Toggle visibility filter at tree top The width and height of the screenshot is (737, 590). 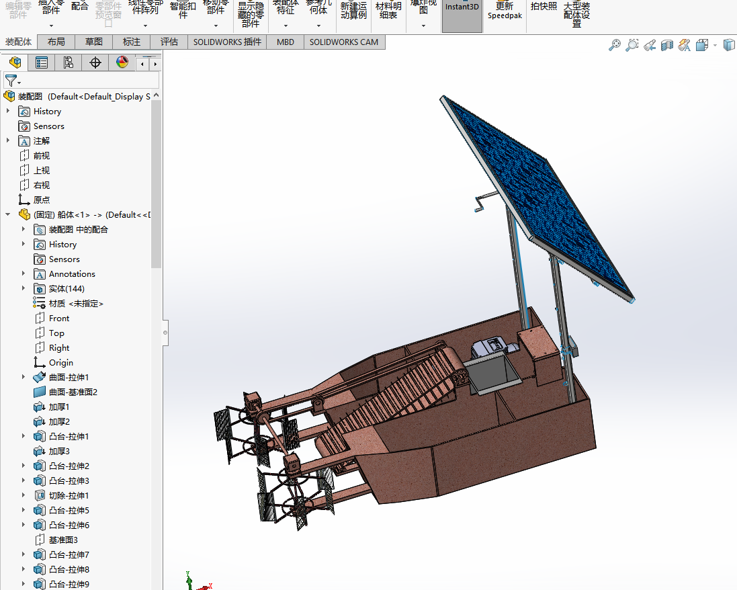pyautogui.click(x=11, y=80)
